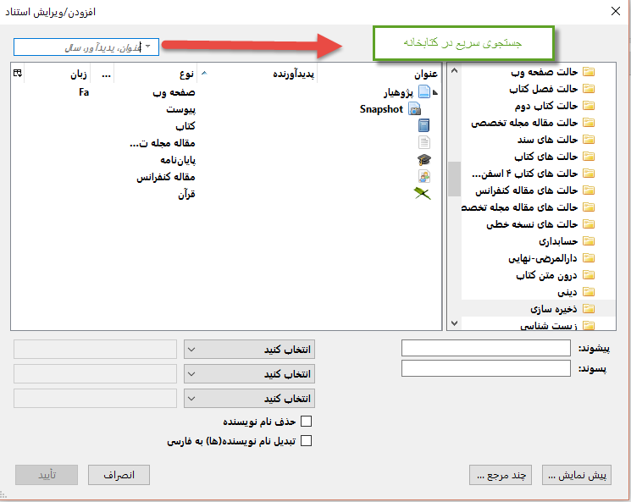Screen dimensions: 631x502
Task: Select the green Quran item icon
Action: point(423,194)
